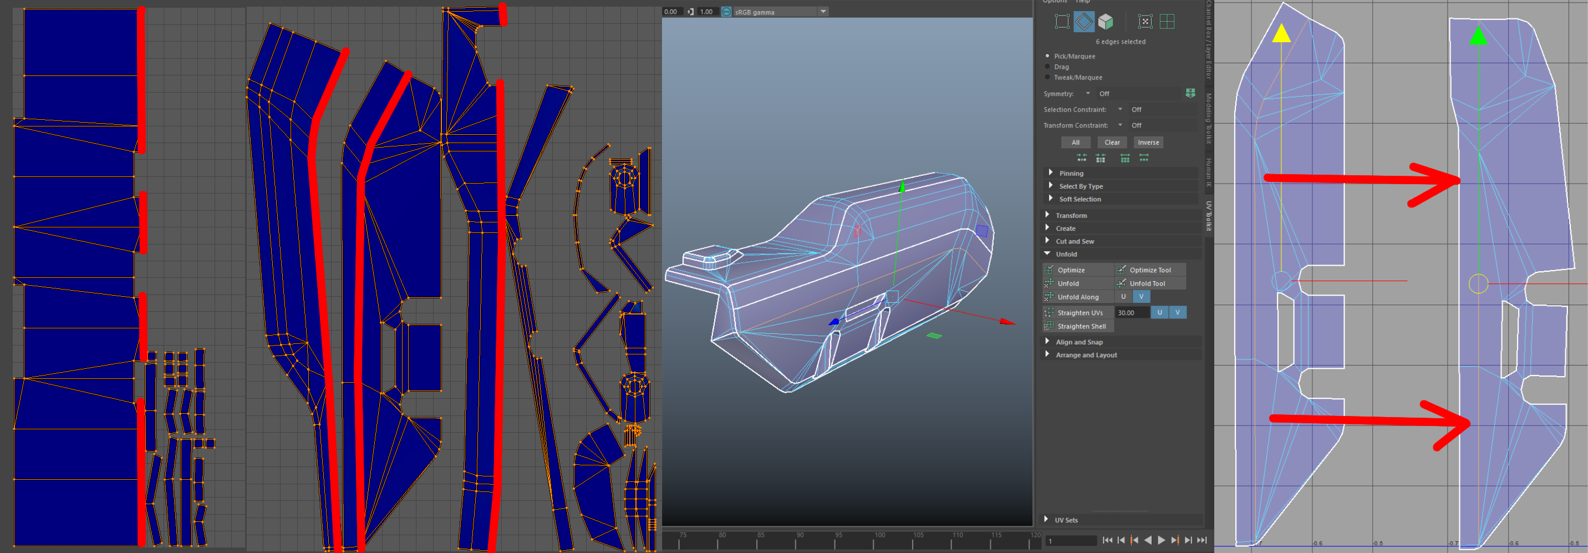Click the rightmost green arrow selection icon

click(1144, 159)
